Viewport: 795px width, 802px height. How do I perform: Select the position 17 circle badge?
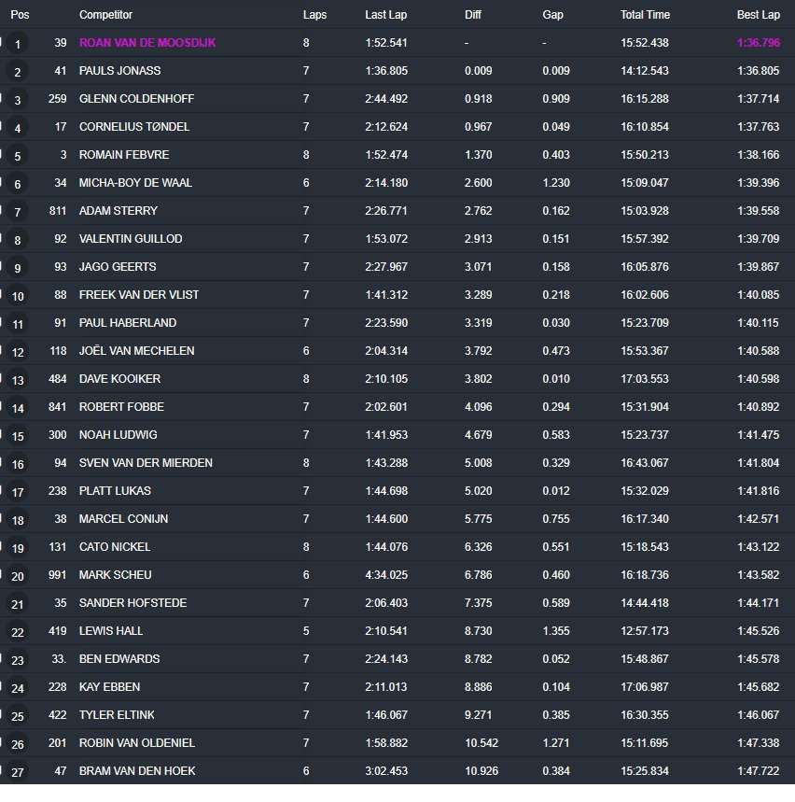(x=19, y=492)
